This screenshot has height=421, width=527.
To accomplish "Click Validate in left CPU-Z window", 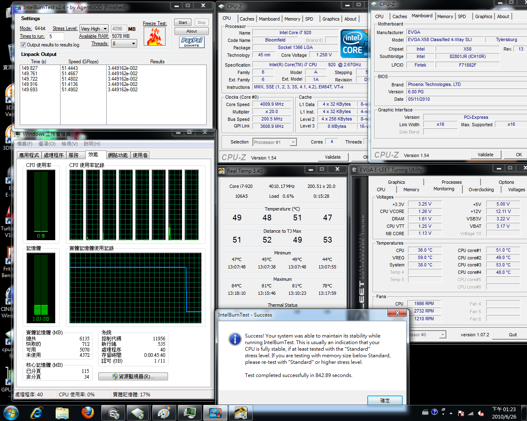I will [x=333, y=157].
